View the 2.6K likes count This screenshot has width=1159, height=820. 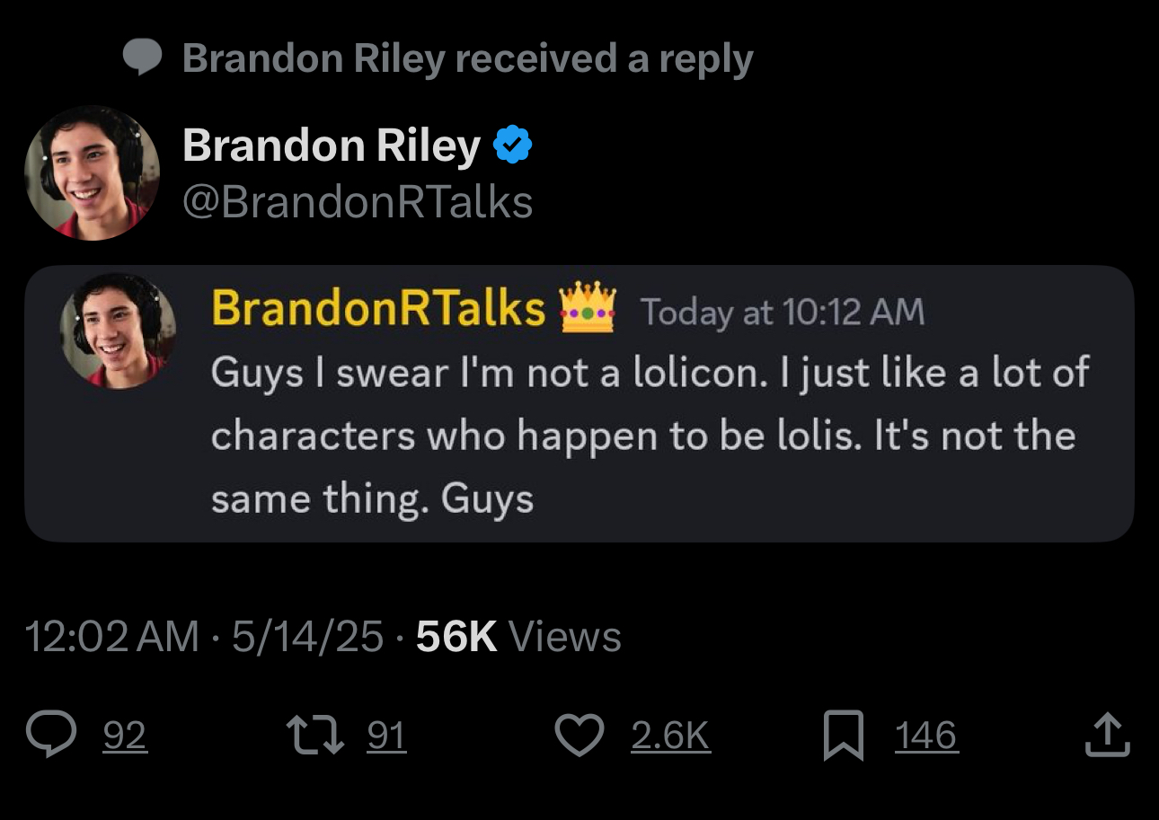coord(670,736)
